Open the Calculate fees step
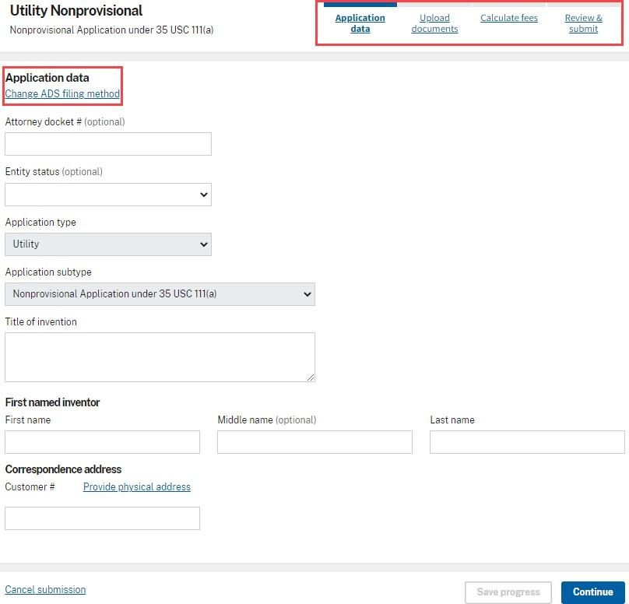Image resolution: width=629 pixels, height=604 pixels. 508,18
